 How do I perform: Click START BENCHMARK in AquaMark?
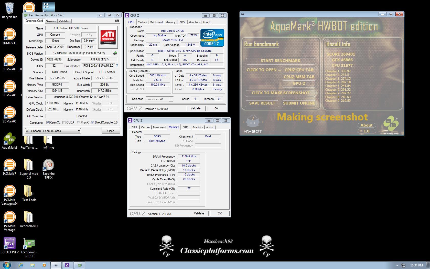point(280,61)
